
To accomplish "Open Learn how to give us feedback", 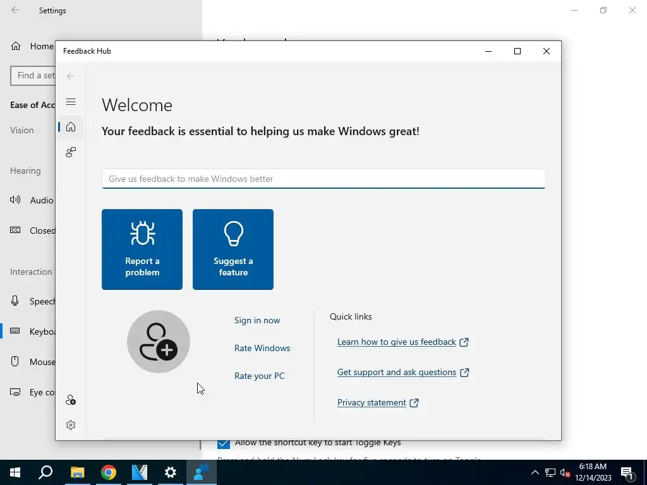I will (402, 342).
